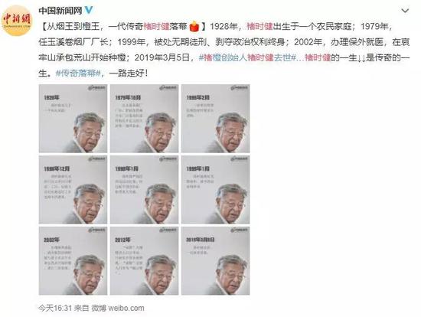View the middle image in grid
Image resolution: width=421 pixels, height=317 pixels.
coord(144,190)
